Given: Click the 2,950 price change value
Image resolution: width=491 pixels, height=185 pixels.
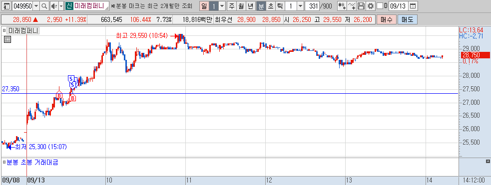Looking at the screenshot, I should pyautogui.click(x=54, y=19).
